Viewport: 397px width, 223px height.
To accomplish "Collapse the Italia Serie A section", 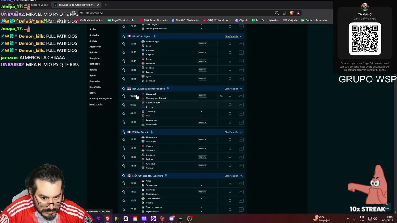I will pos(241,132).
